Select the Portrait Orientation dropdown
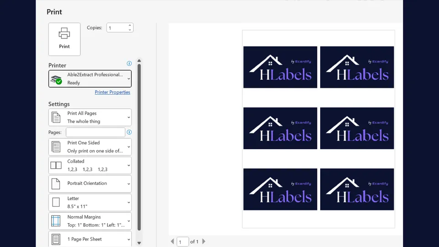Image resolution: width=439 pixels, height=247 pixels. (90, 183)
